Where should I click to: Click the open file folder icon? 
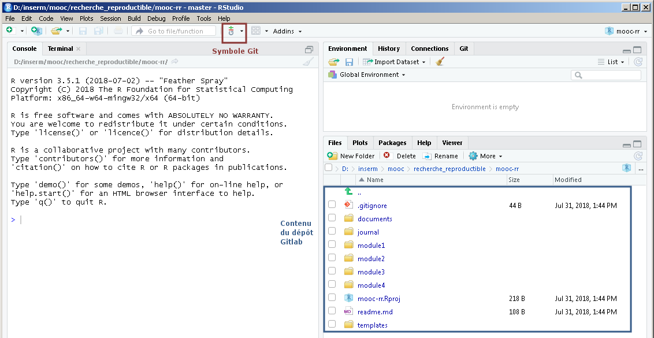pos(56,31)
